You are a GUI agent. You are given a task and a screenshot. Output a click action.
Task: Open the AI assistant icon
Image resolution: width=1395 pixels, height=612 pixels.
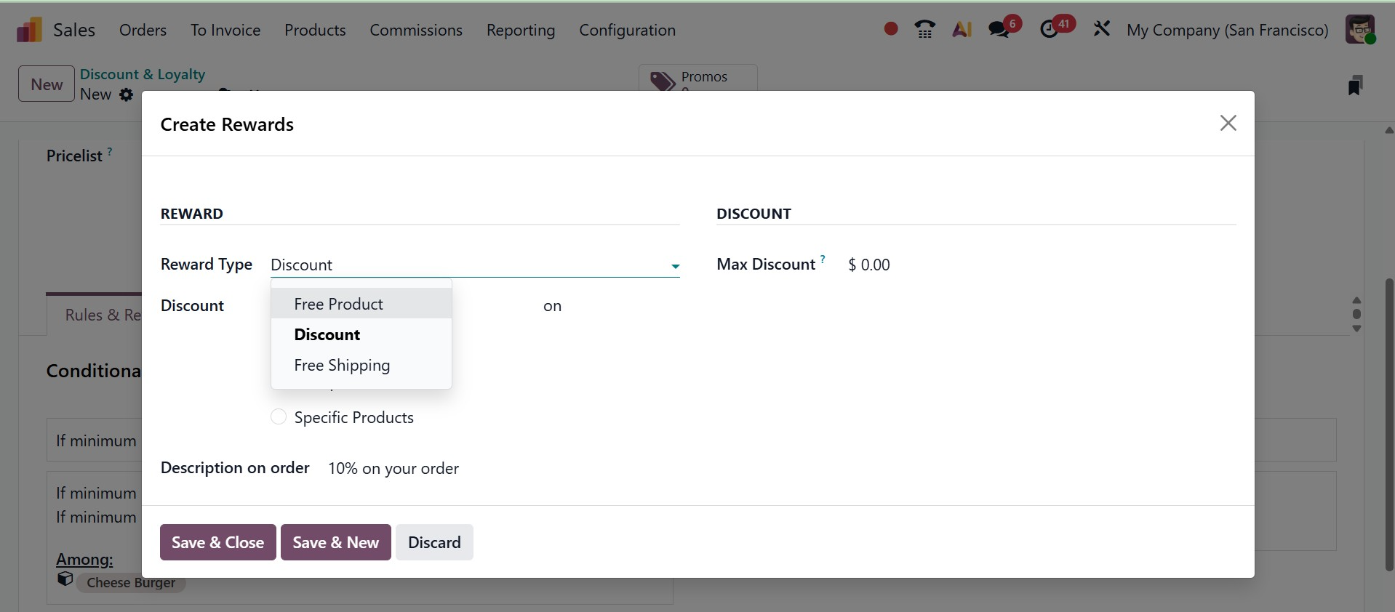[x=962, y=30]
